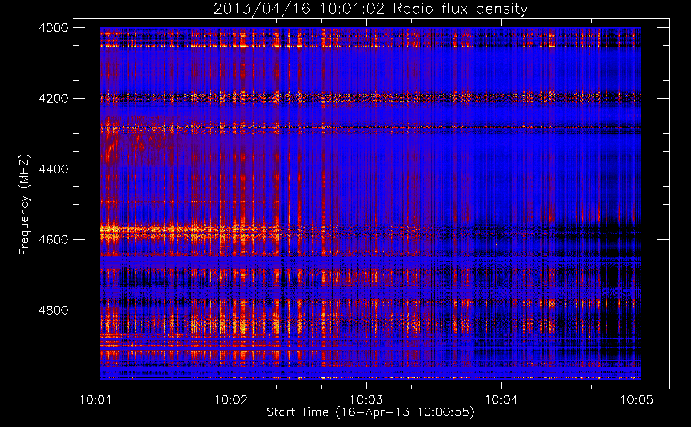Screen dimensions: 691x427
Task: Click the 10:03 time tick label
Action: 366,400
